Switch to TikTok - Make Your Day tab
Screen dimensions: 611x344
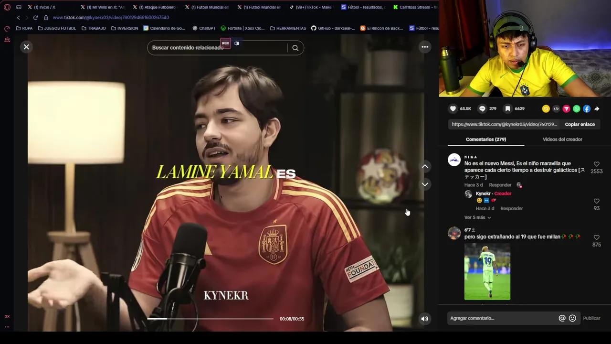312,7
